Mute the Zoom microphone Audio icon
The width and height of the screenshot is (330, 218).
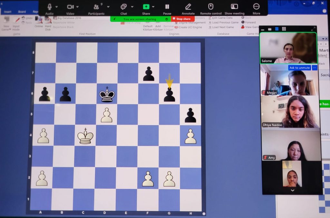click(49, 7)
